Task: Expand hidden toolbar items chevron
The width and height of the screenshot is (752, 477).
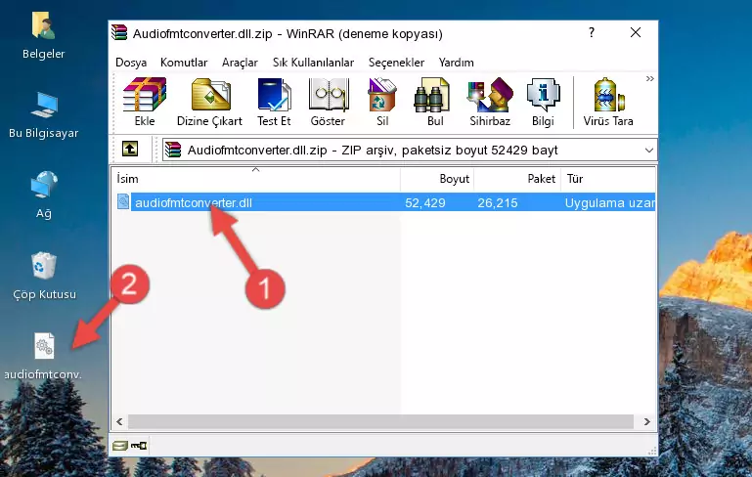Action: tap(649, 79)
